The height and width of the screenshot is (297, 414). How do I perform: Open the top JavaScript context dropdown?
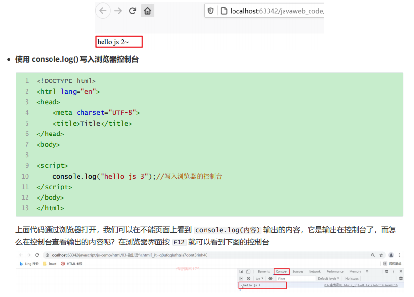point(259,278)
